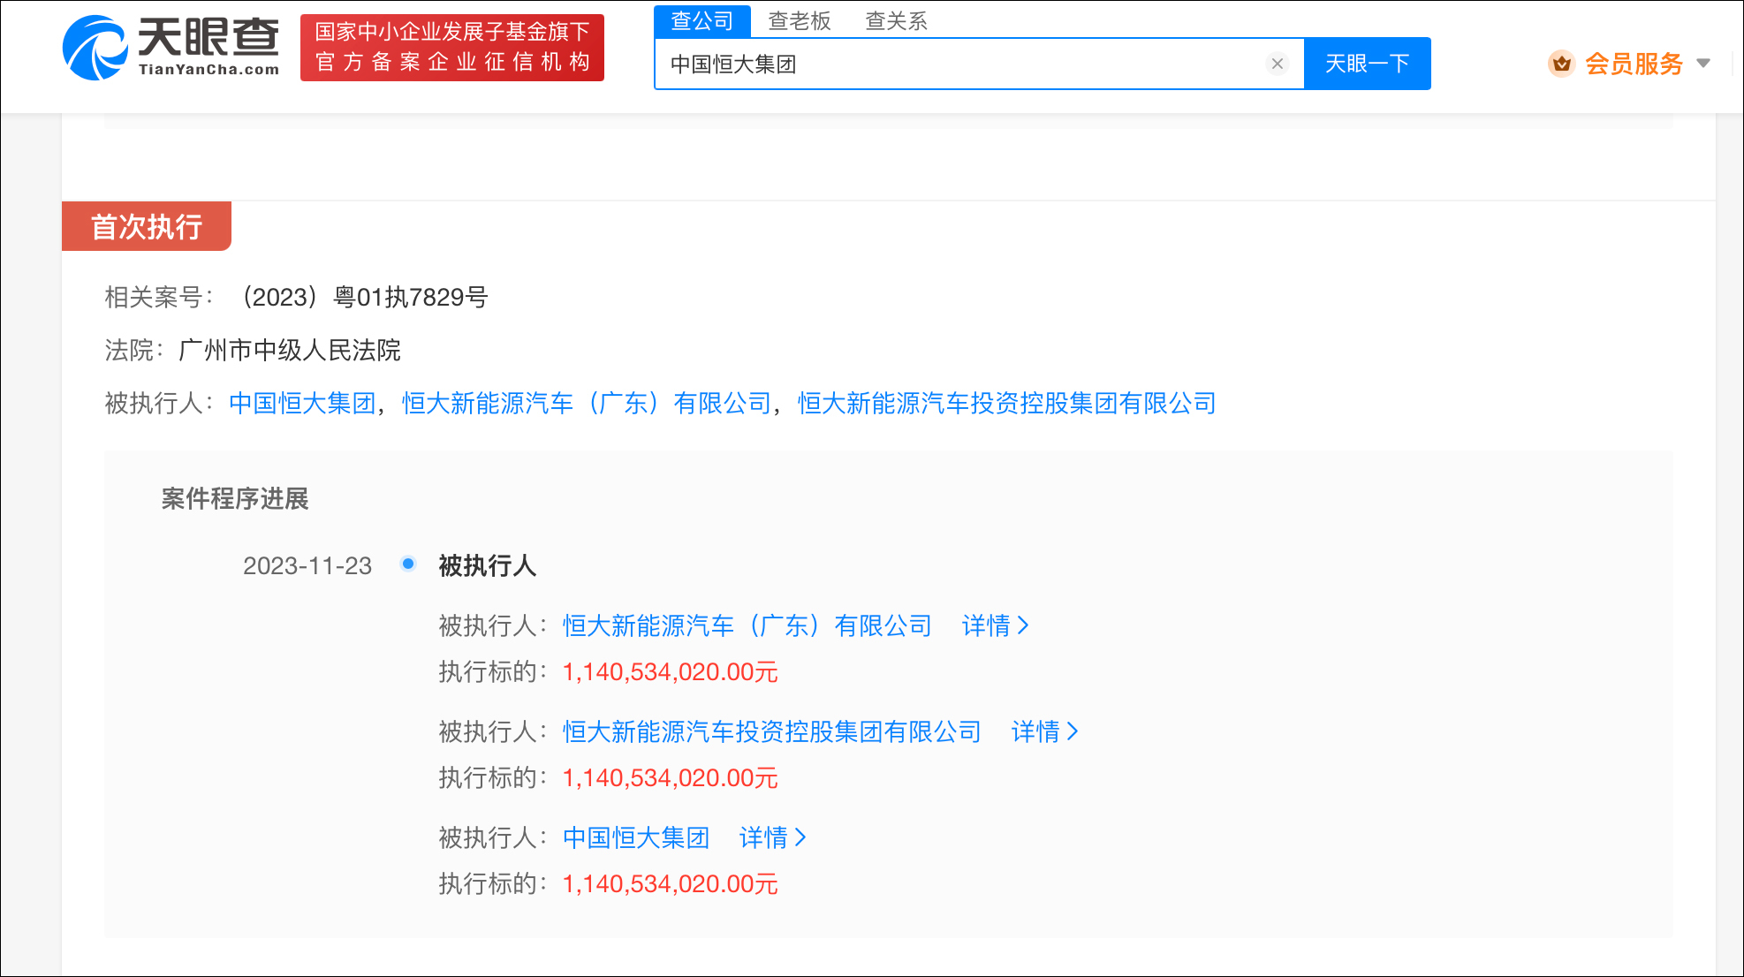Clear the search box with X icon
This screenshot has height=977, width=1744.
click(x=1277, y=64)
